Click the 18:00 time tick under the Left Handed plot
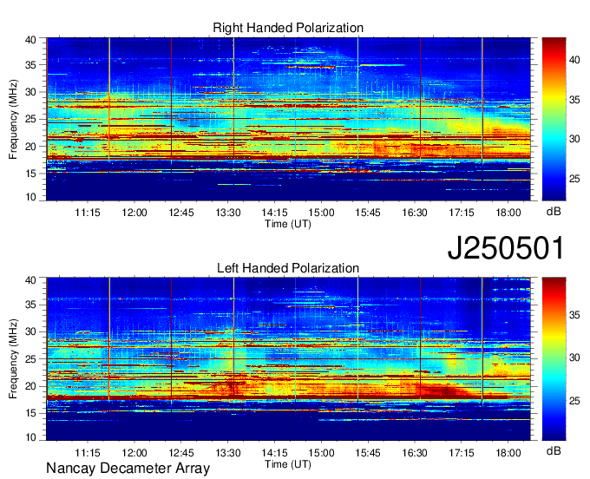 [508, 452]
